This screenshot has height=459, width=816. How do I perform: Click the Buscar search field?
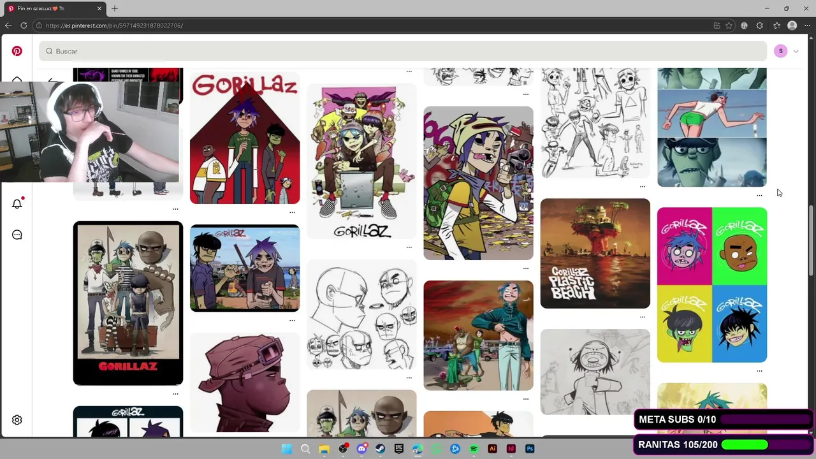coord(403,51)
